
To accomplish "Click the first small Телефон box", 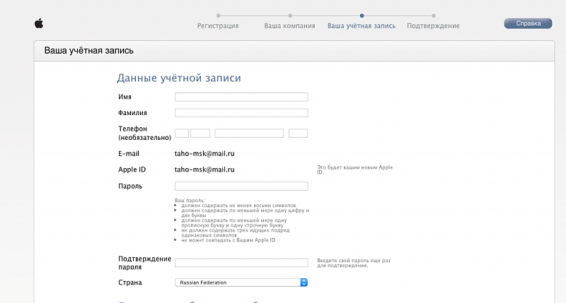I will [182, 133].
